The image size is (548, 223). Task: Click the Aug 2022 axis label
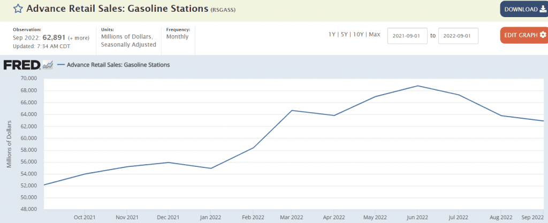coord(501,217)
